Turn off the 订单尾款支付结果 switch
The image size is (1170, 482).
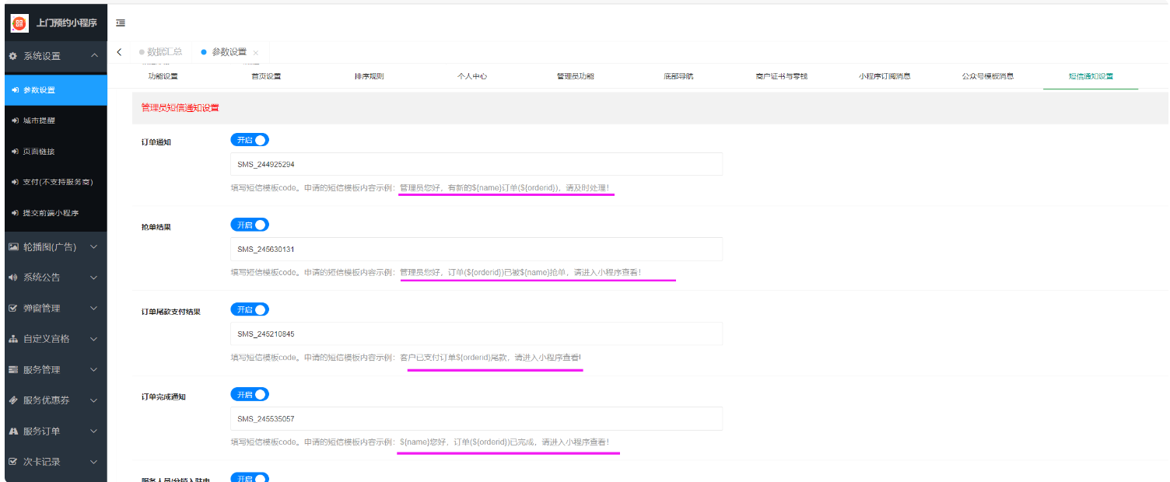[250, 309]
